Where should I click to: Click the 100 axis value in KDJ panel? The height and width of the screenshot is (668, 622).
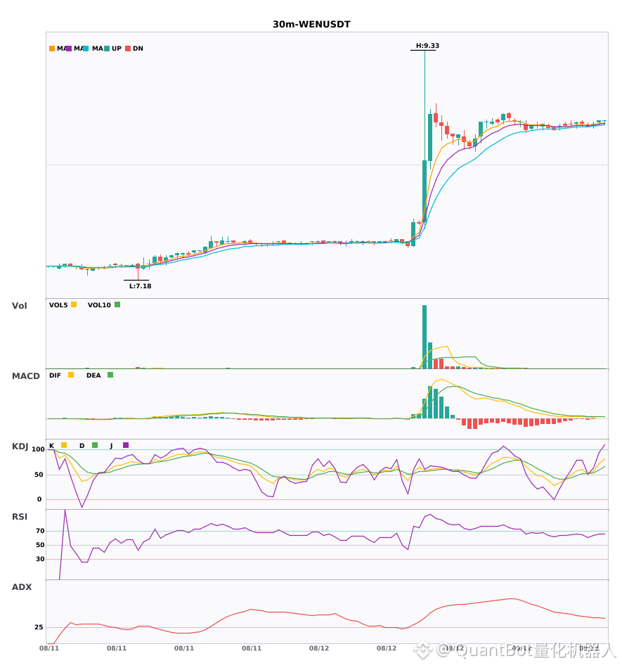coord(39,449)
